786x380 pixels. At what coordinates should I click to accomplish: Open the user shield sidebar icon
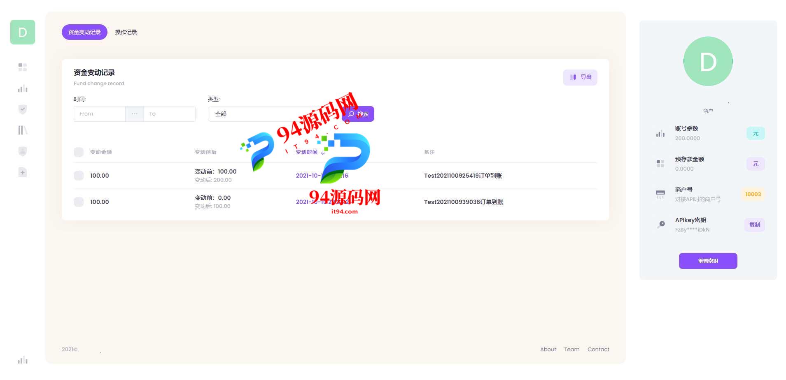coord(23,151)
